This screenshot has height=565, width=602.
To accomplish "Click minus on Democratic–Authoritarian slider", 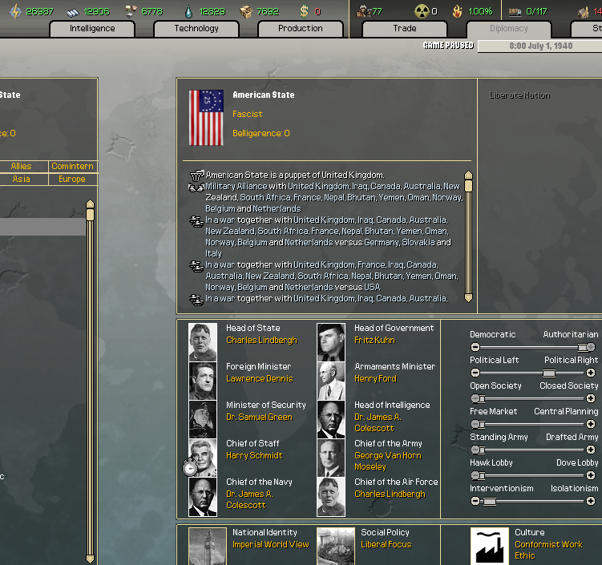I will pyautogui.click(x=475, y=348).
